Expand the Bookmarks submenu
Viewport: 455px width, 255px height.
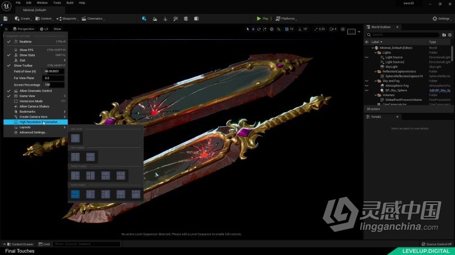36,112
